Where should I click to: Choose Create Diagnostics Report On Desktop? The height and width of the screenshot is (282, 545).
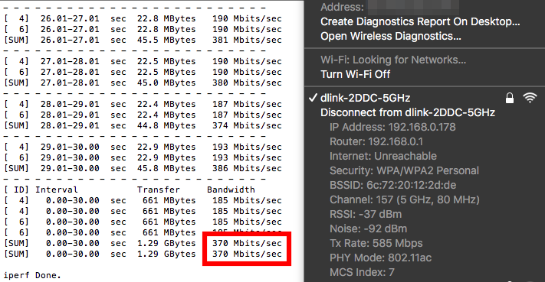[420, 21]
